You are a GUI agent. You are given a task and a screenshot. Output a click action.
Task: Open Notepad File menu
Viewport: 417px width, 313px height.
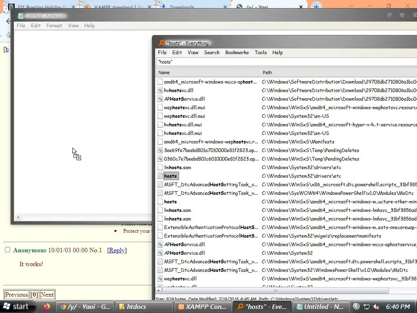[21, 26]
